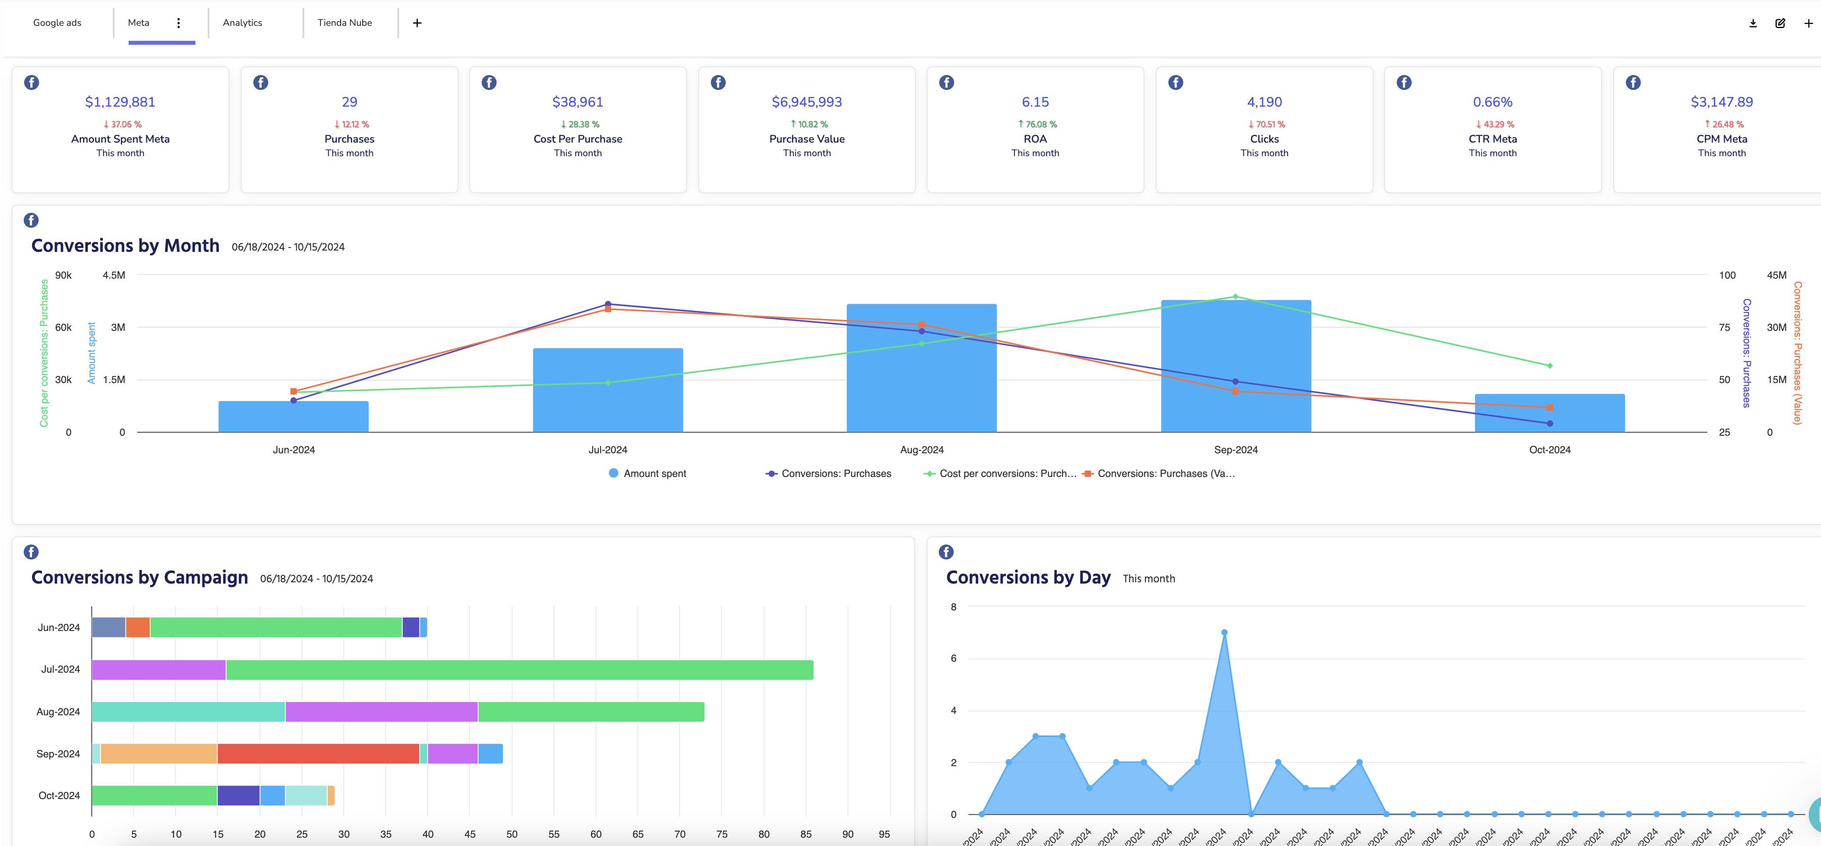Click the 70.51 % Clicks change indicator
Viewport: 1821px width, 846px height.
1266,124
